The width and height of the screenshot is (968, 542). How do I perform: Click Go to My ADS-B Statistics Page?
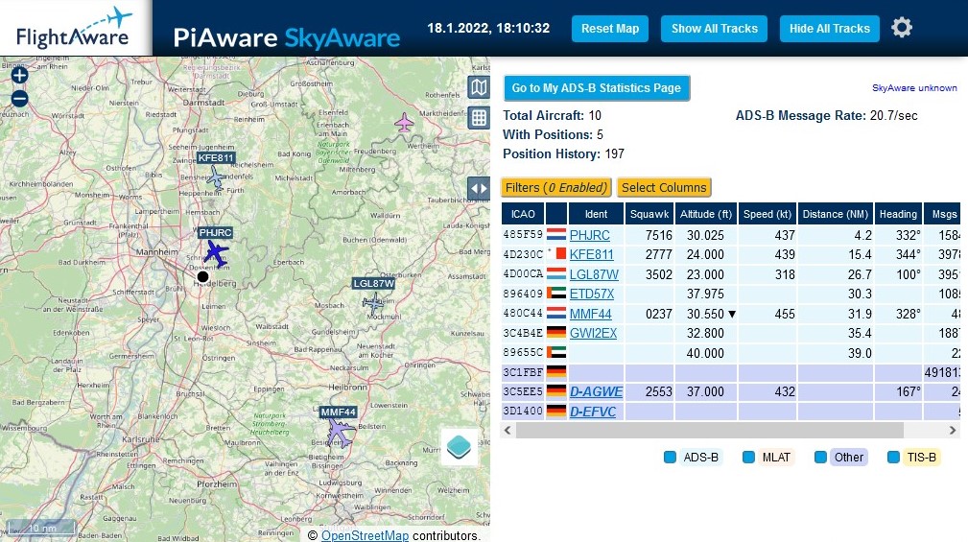coord(596,88)
